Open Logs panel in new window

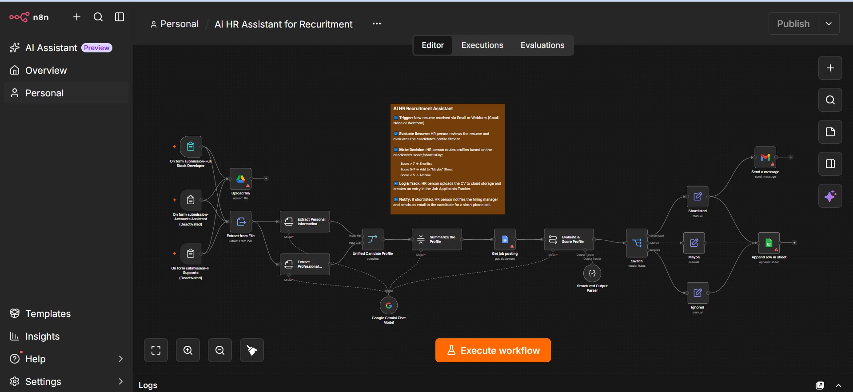820,385
